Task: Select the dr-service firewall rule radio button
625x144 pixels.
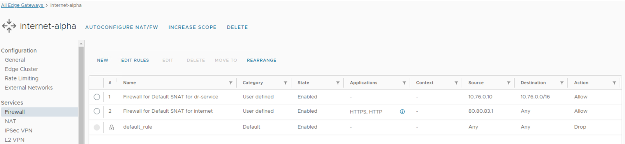Action: (97, 97)
